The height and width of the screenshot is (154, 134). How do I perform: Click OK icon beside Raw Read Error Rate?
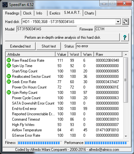point(9,60)
